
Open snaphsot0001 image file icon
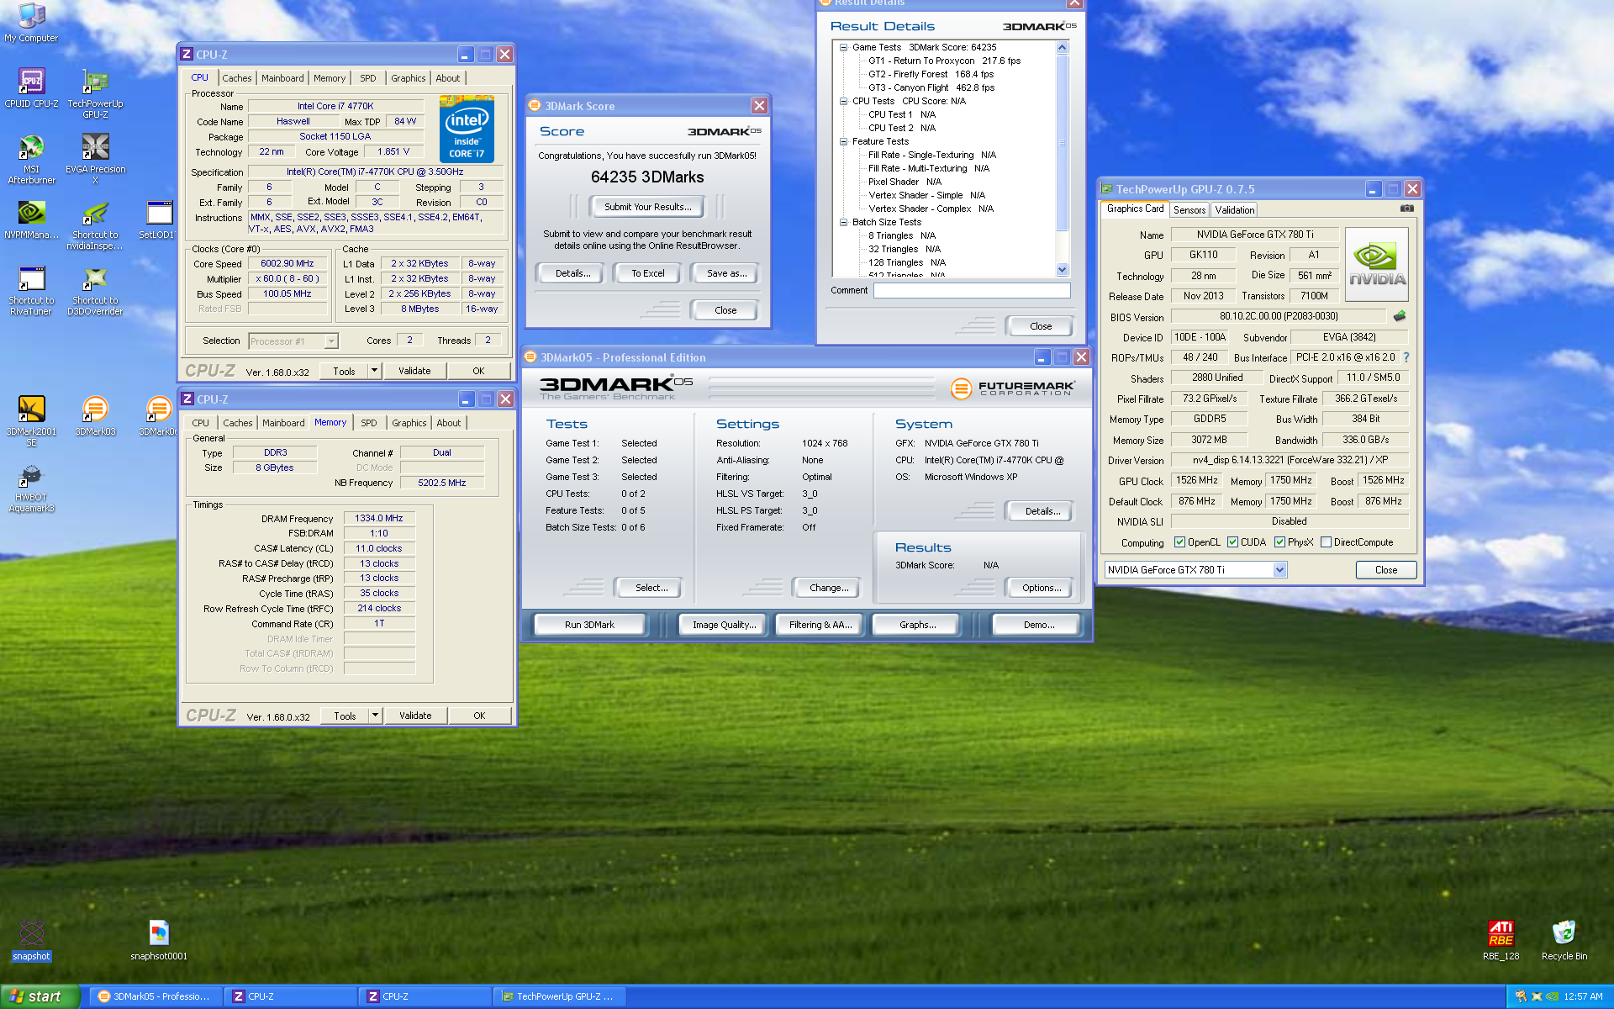159,940
